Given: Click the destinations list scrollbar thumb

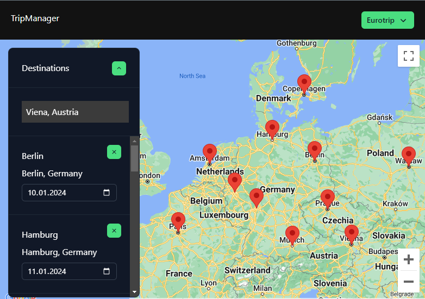Looking at the screenshot, I should coord(134,158).
